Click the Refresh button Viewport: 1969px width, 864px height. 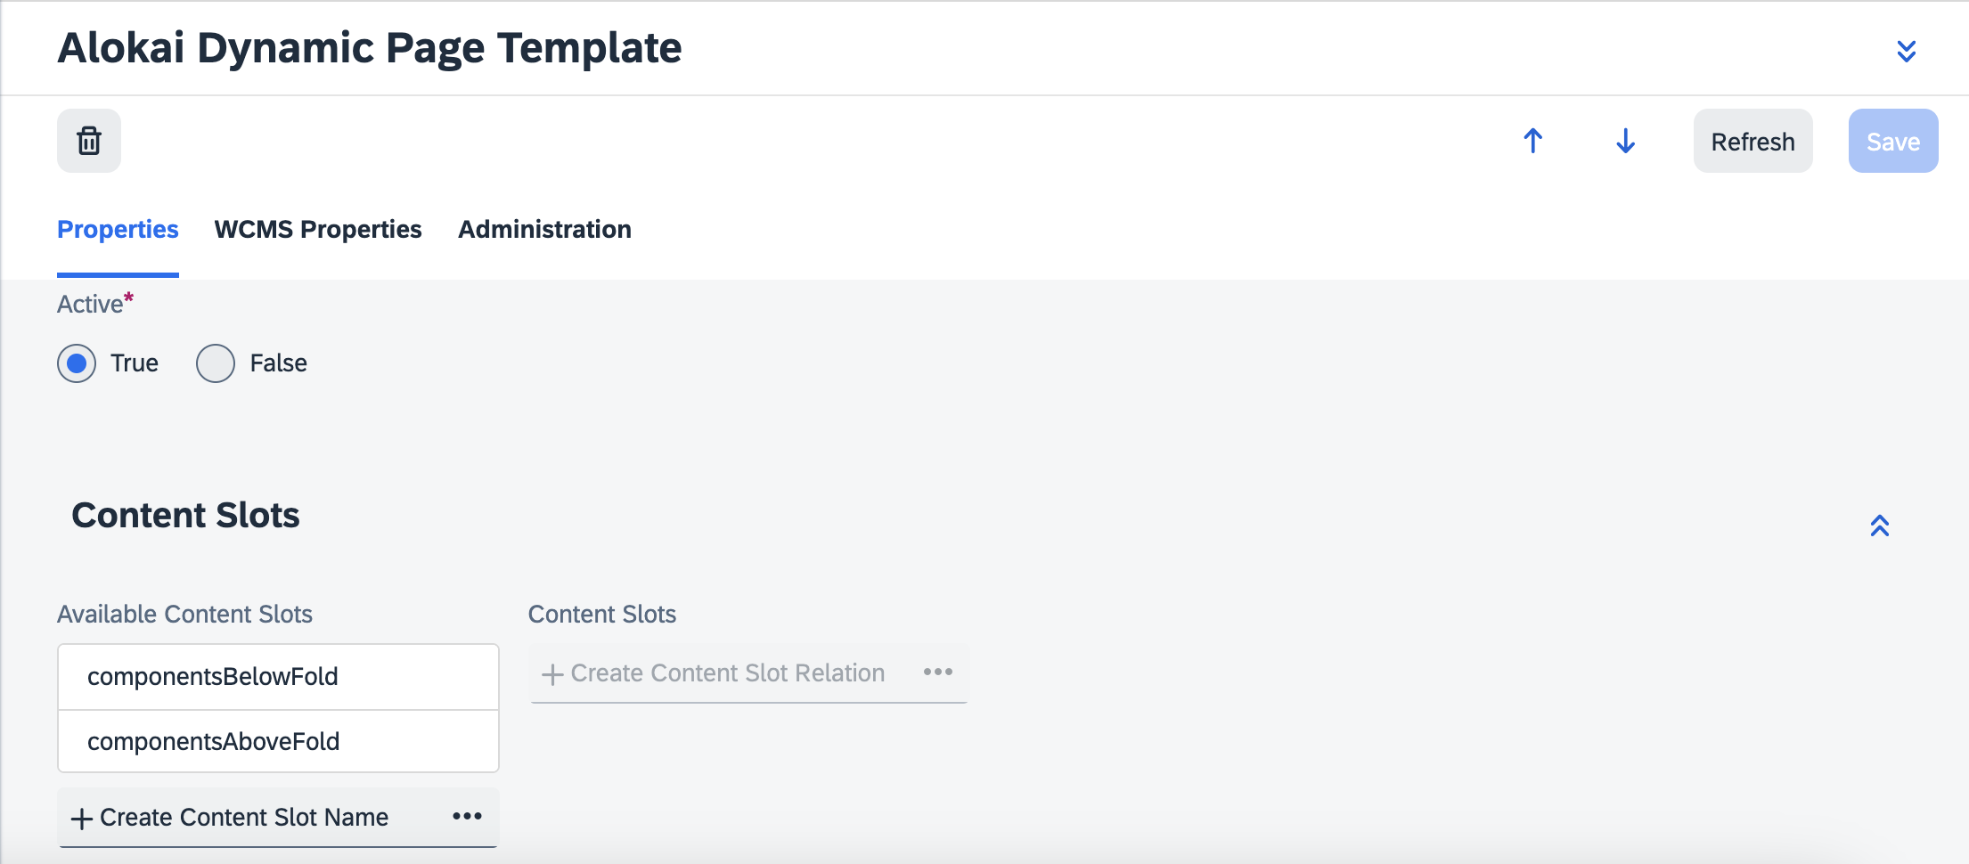[x=1752, y=142]
